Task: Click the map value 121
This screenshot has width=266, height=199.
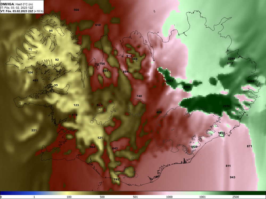Action: [x=100, y=138]
